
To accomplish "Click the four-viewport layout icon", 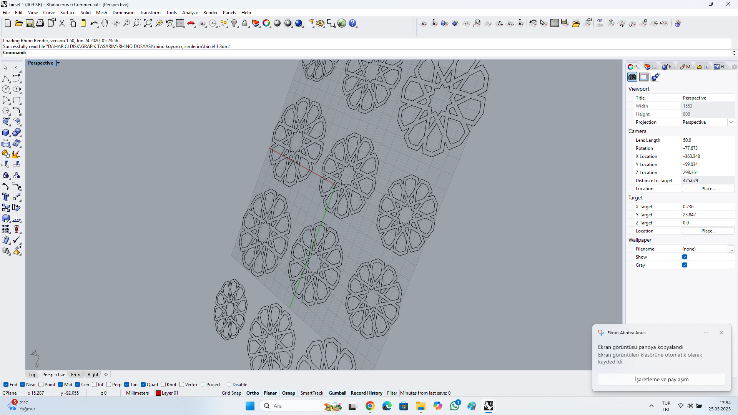I will point(180,23).
